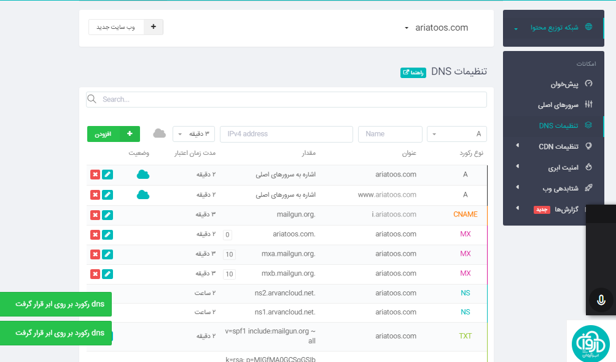The height and width of the screenshot is (362, 616).
Task: Expand the گزارش‌ها submenu arrow
Action: 517,208
